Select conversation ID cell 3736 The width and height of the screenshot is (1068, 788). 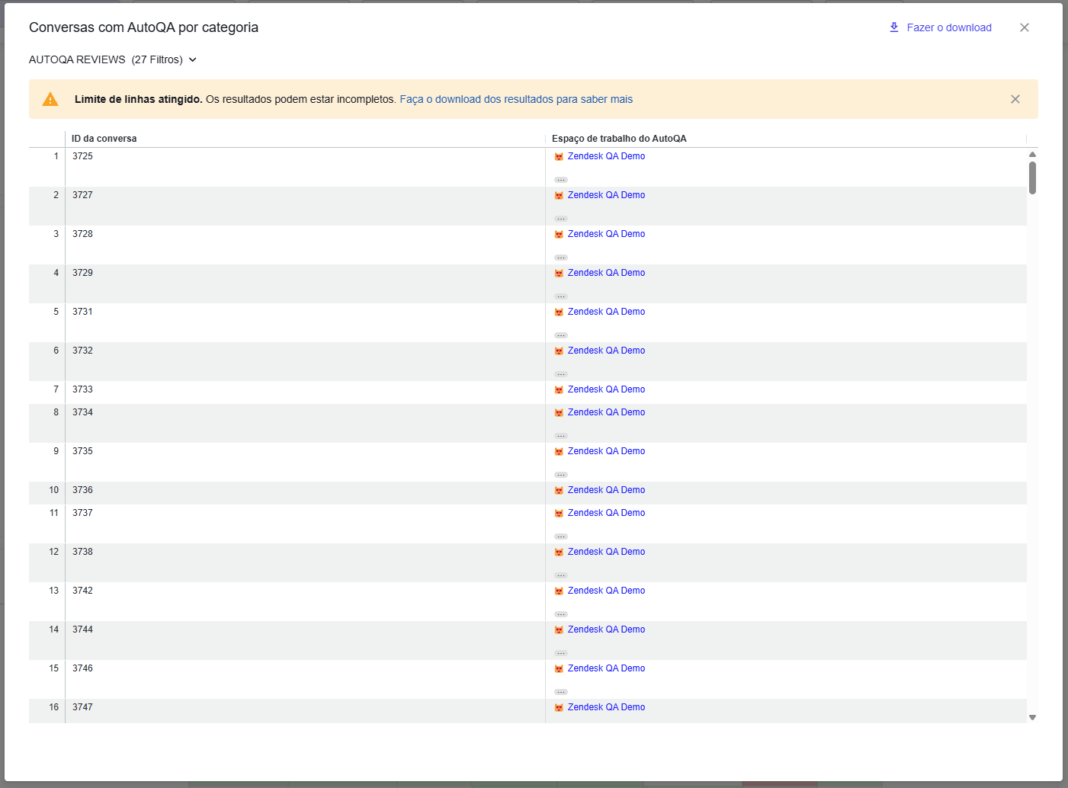[x=305, y=493]
